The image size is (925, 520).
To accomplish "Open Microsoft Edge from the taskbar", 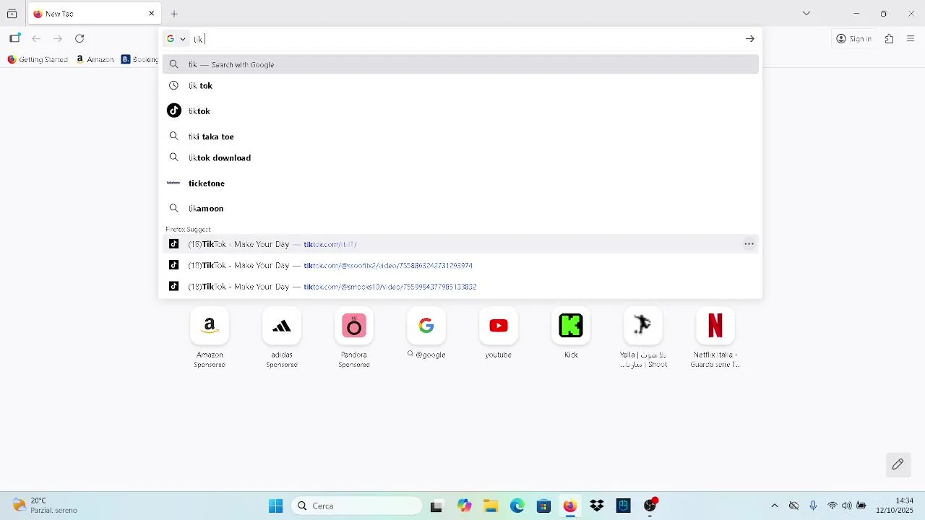I will click(x=517, y=506).
